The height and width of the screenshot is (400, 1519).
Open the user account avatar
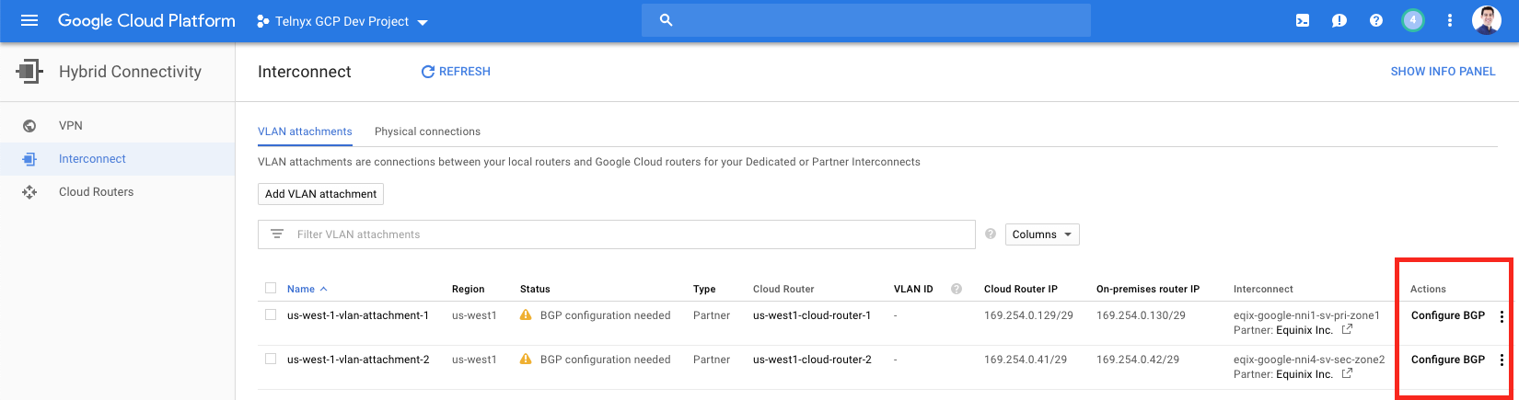click(1486, 20)
